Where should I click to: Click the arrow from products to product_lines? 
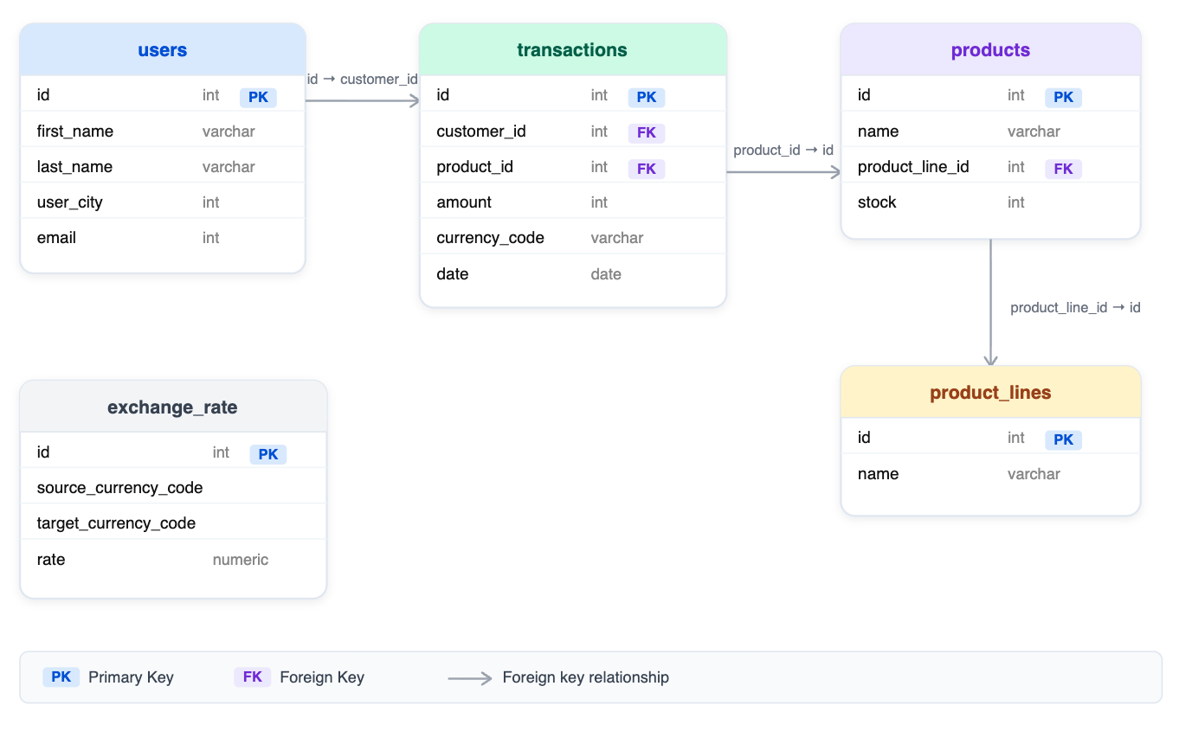[x=991, y=303]
